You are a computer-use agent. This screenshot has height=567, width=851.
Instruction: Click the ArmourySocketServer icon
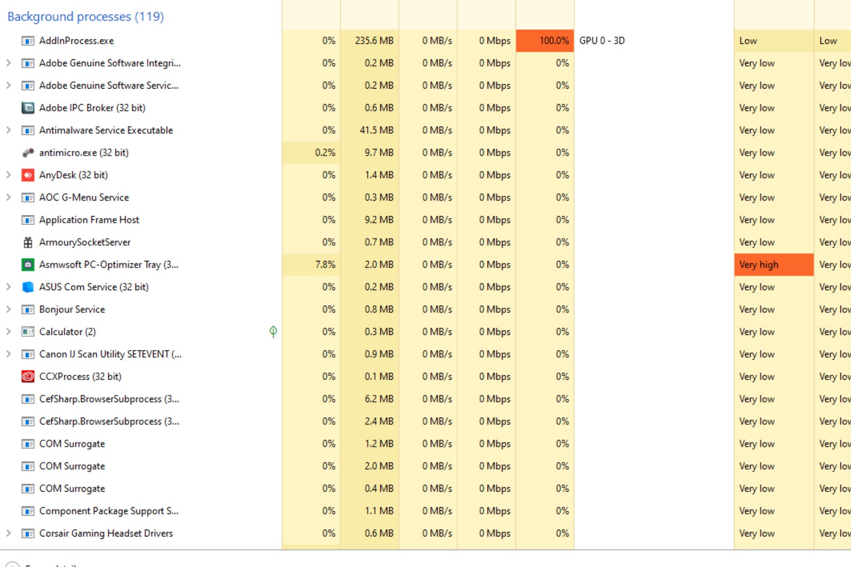[x=27, y=242]
